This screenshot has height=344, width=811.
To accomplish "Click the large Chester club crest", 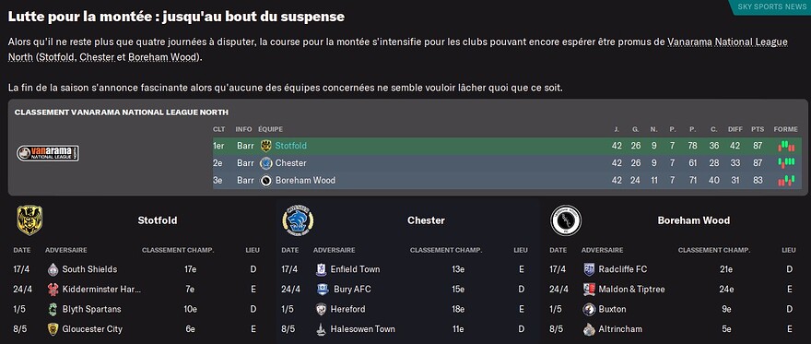I will pyautogui.click(x=298, y=220).
